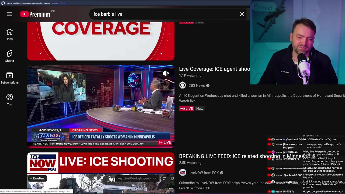Click LiveNOW from FOX verified badge
345x194 pixels.
222,173
